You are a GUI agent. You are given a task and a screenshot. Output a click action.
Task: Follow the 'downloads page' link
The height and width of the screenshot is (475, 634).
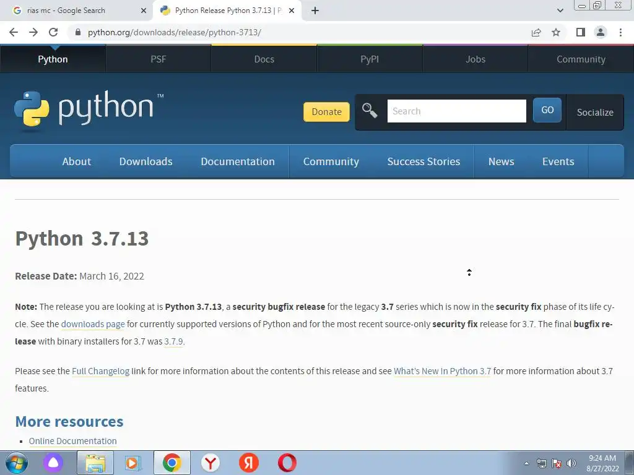pos(93,324)
